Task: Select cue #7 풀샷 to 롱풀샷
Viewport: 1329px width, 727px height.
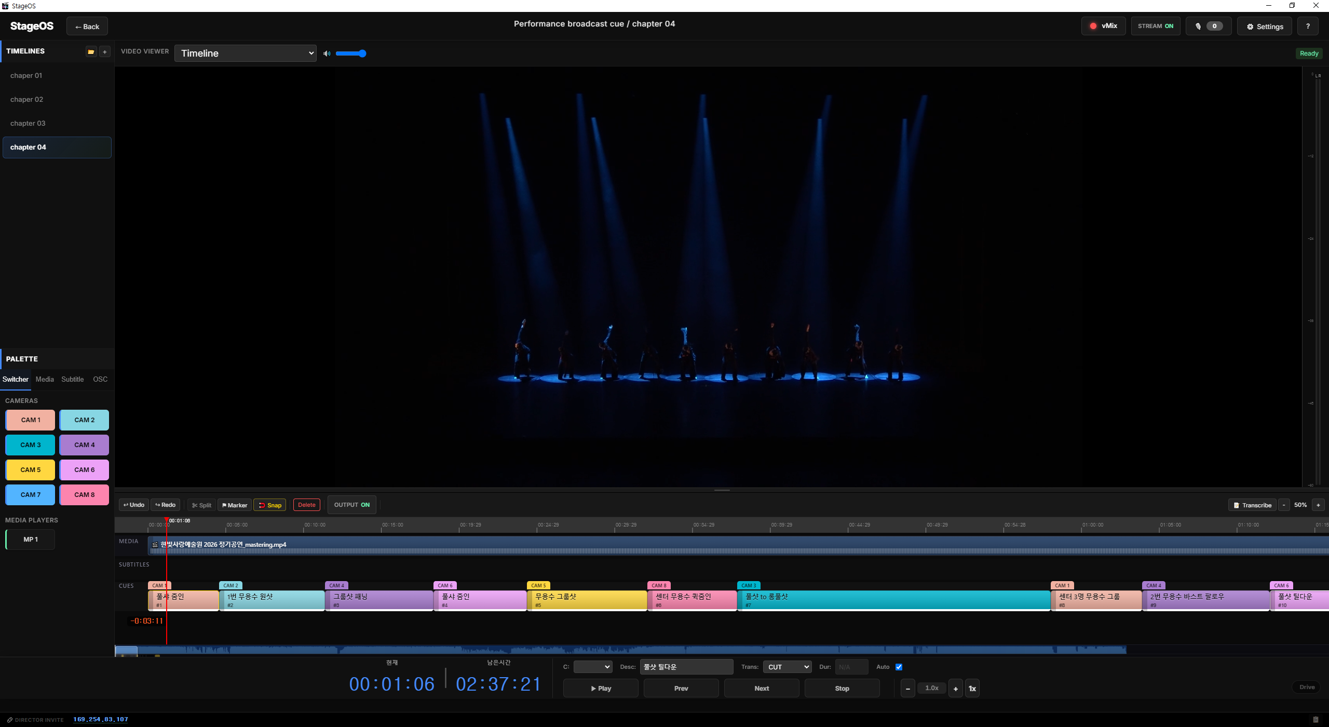Action: pyautogui.click(x=894, y=600)
